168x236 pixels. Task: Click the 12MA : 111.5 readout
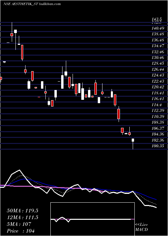(23, 217)
